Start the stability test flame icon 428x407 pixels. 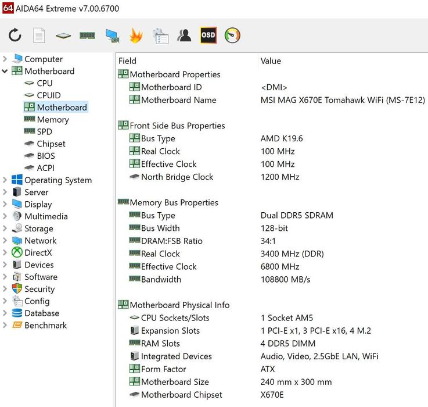[x=136, y=35]
